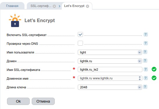Uncheck Включить SSL-сертификат checkbox
The width and height of the screenshot is (159, 109).
pyautogui.click(x=80, y=35)
